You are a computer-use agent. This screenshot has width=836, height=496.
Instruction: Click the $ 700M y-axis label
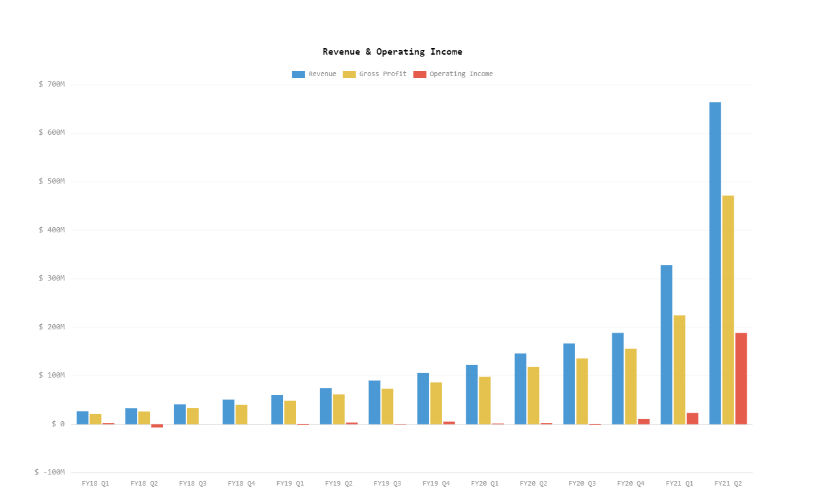pos(52,85)
